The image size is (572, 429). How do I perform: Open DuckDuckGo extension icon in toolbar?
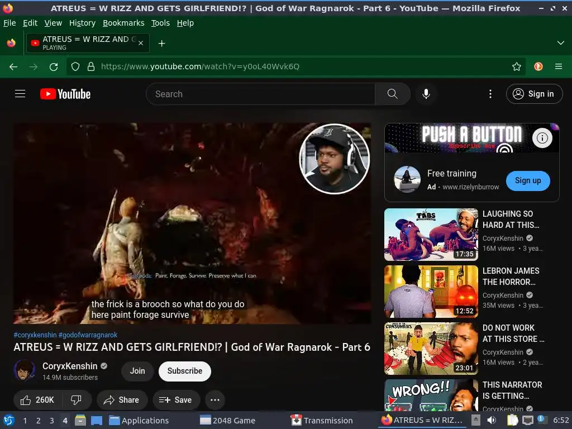click(x=538, y=66)
